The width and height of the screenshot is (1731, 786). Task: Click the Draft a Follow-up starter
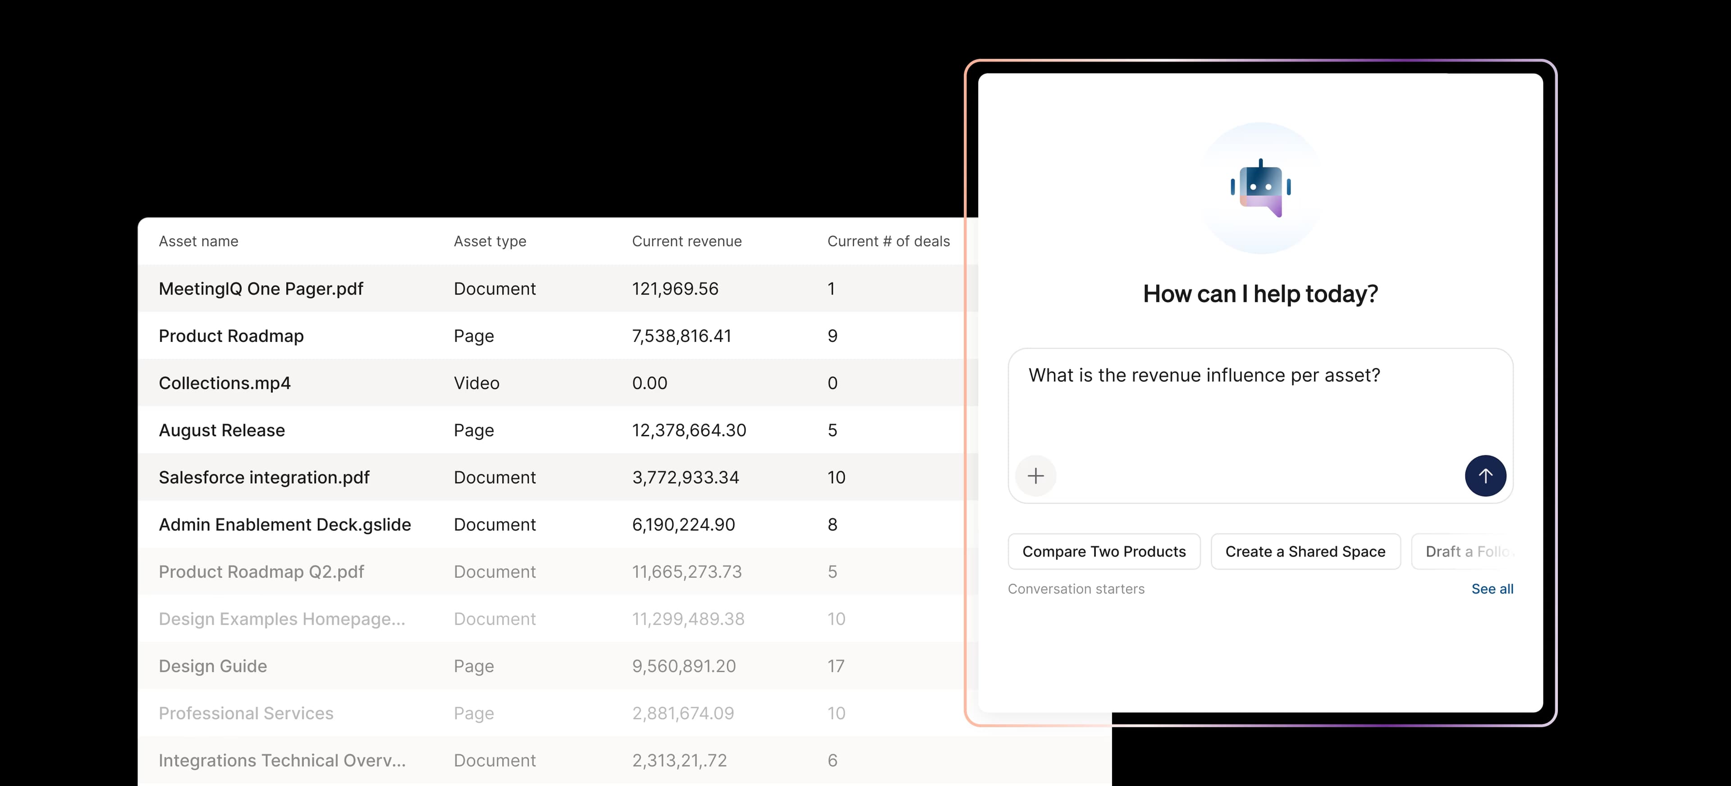(1465, 552)
